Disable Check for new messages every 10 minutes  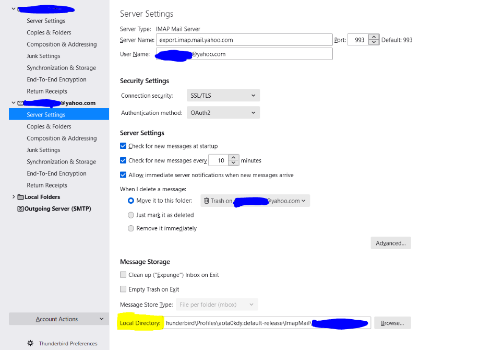click(123, 160)
